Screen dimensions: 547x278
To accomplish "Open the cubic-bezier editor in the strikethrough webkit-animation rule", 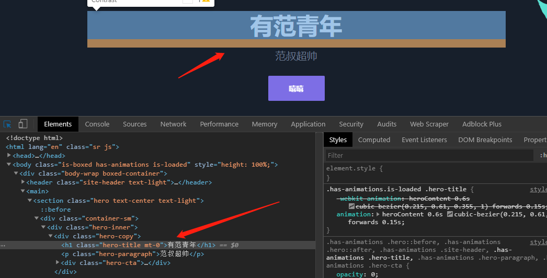I will tap(351, 206).
